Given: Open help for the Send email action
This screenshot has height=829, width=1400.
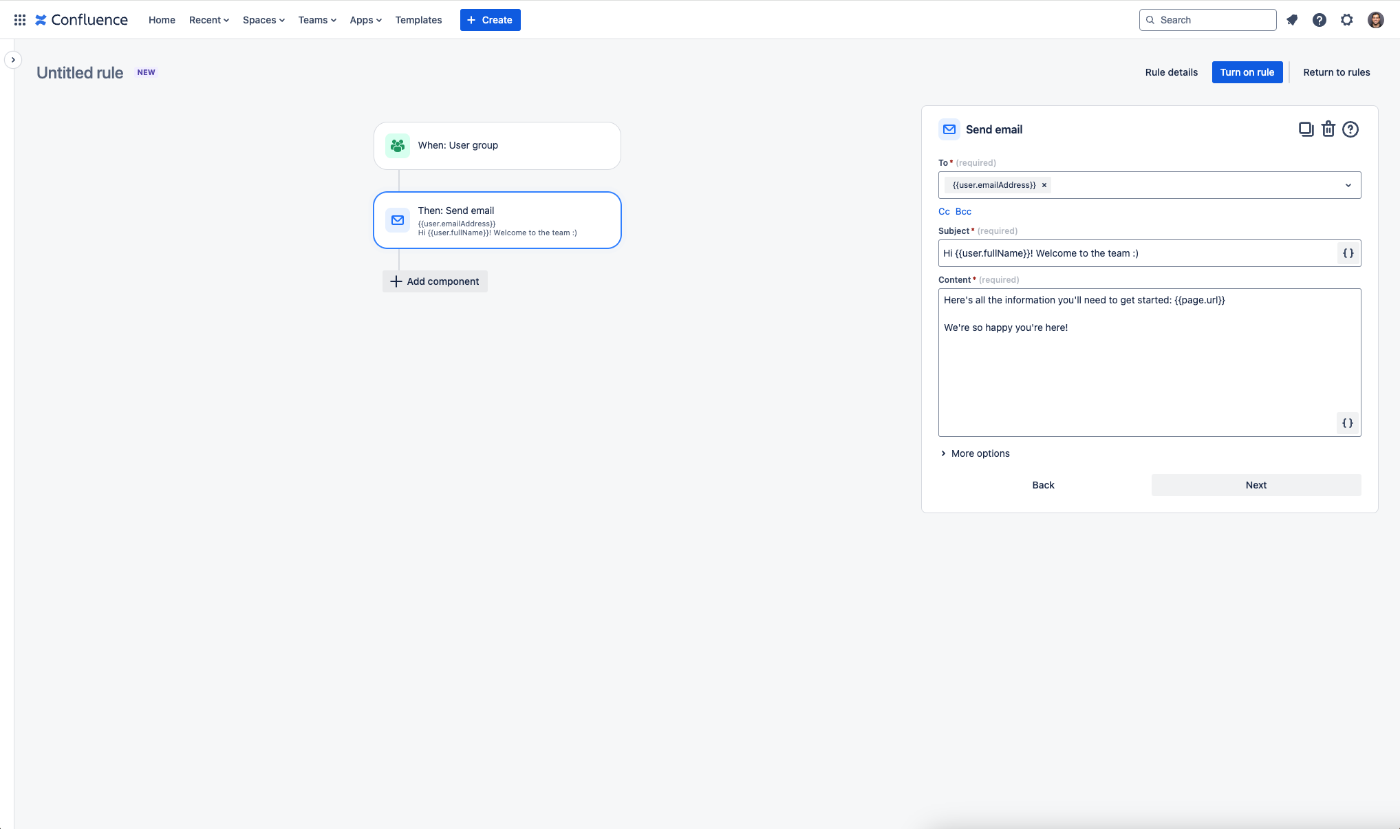Looking at the screenshot, I should [x=1350, y=129].
